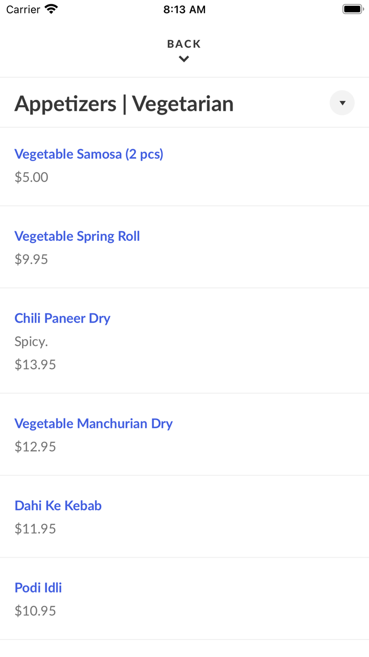
Task: Tap the Spicy description text
Action: click(x=31, y=341)
